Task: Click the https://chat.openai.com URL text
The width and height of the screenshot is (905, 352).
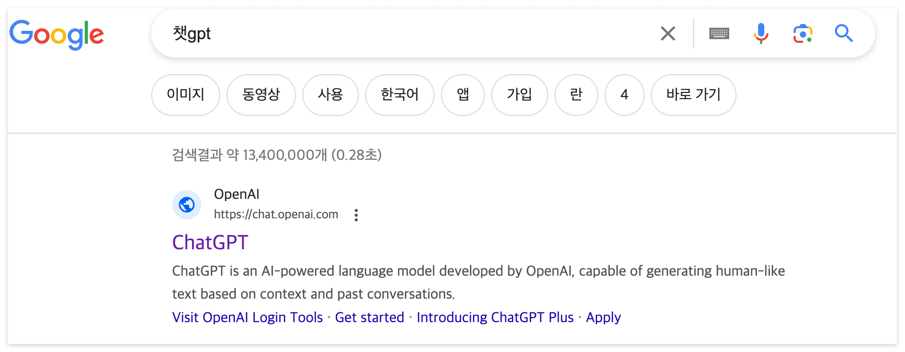Action: (x=276, y=214)
